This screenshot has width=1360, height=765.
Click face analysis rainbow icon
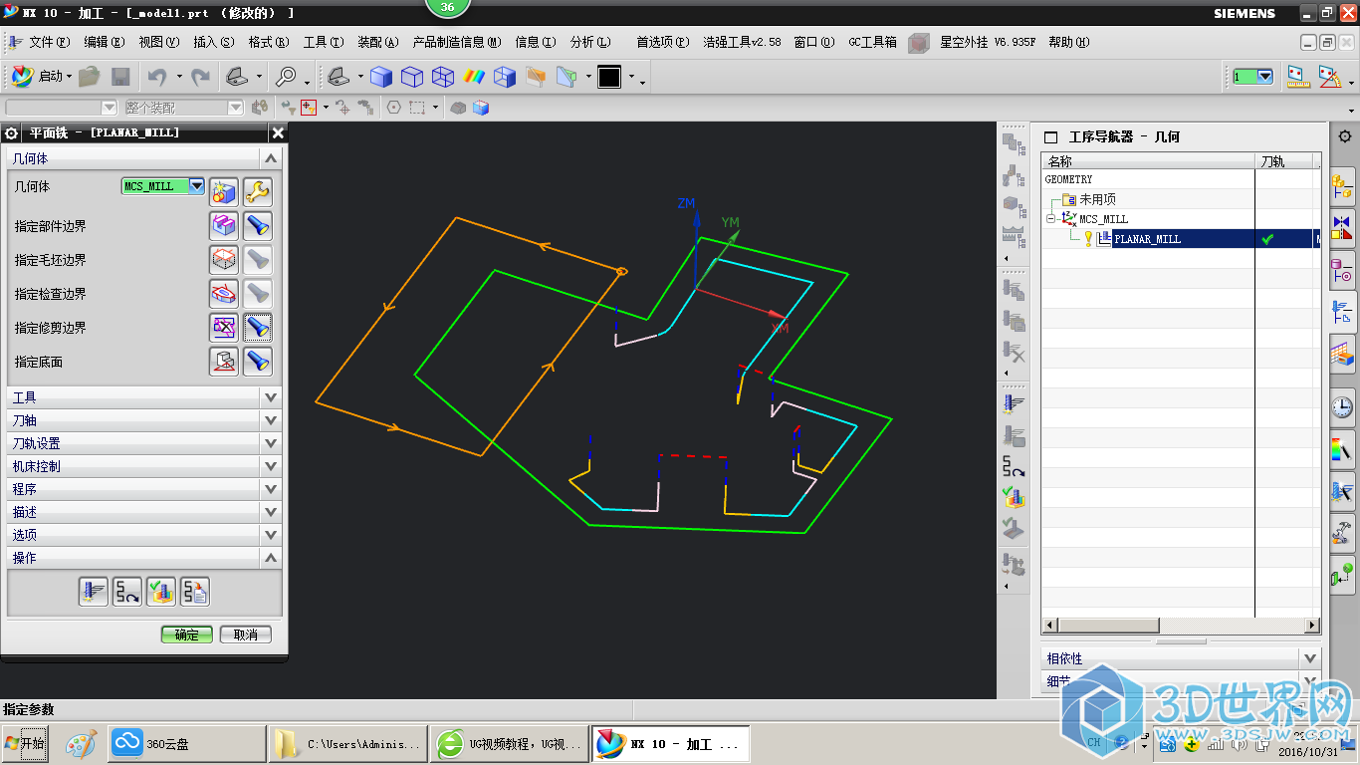tap(474, 77)
